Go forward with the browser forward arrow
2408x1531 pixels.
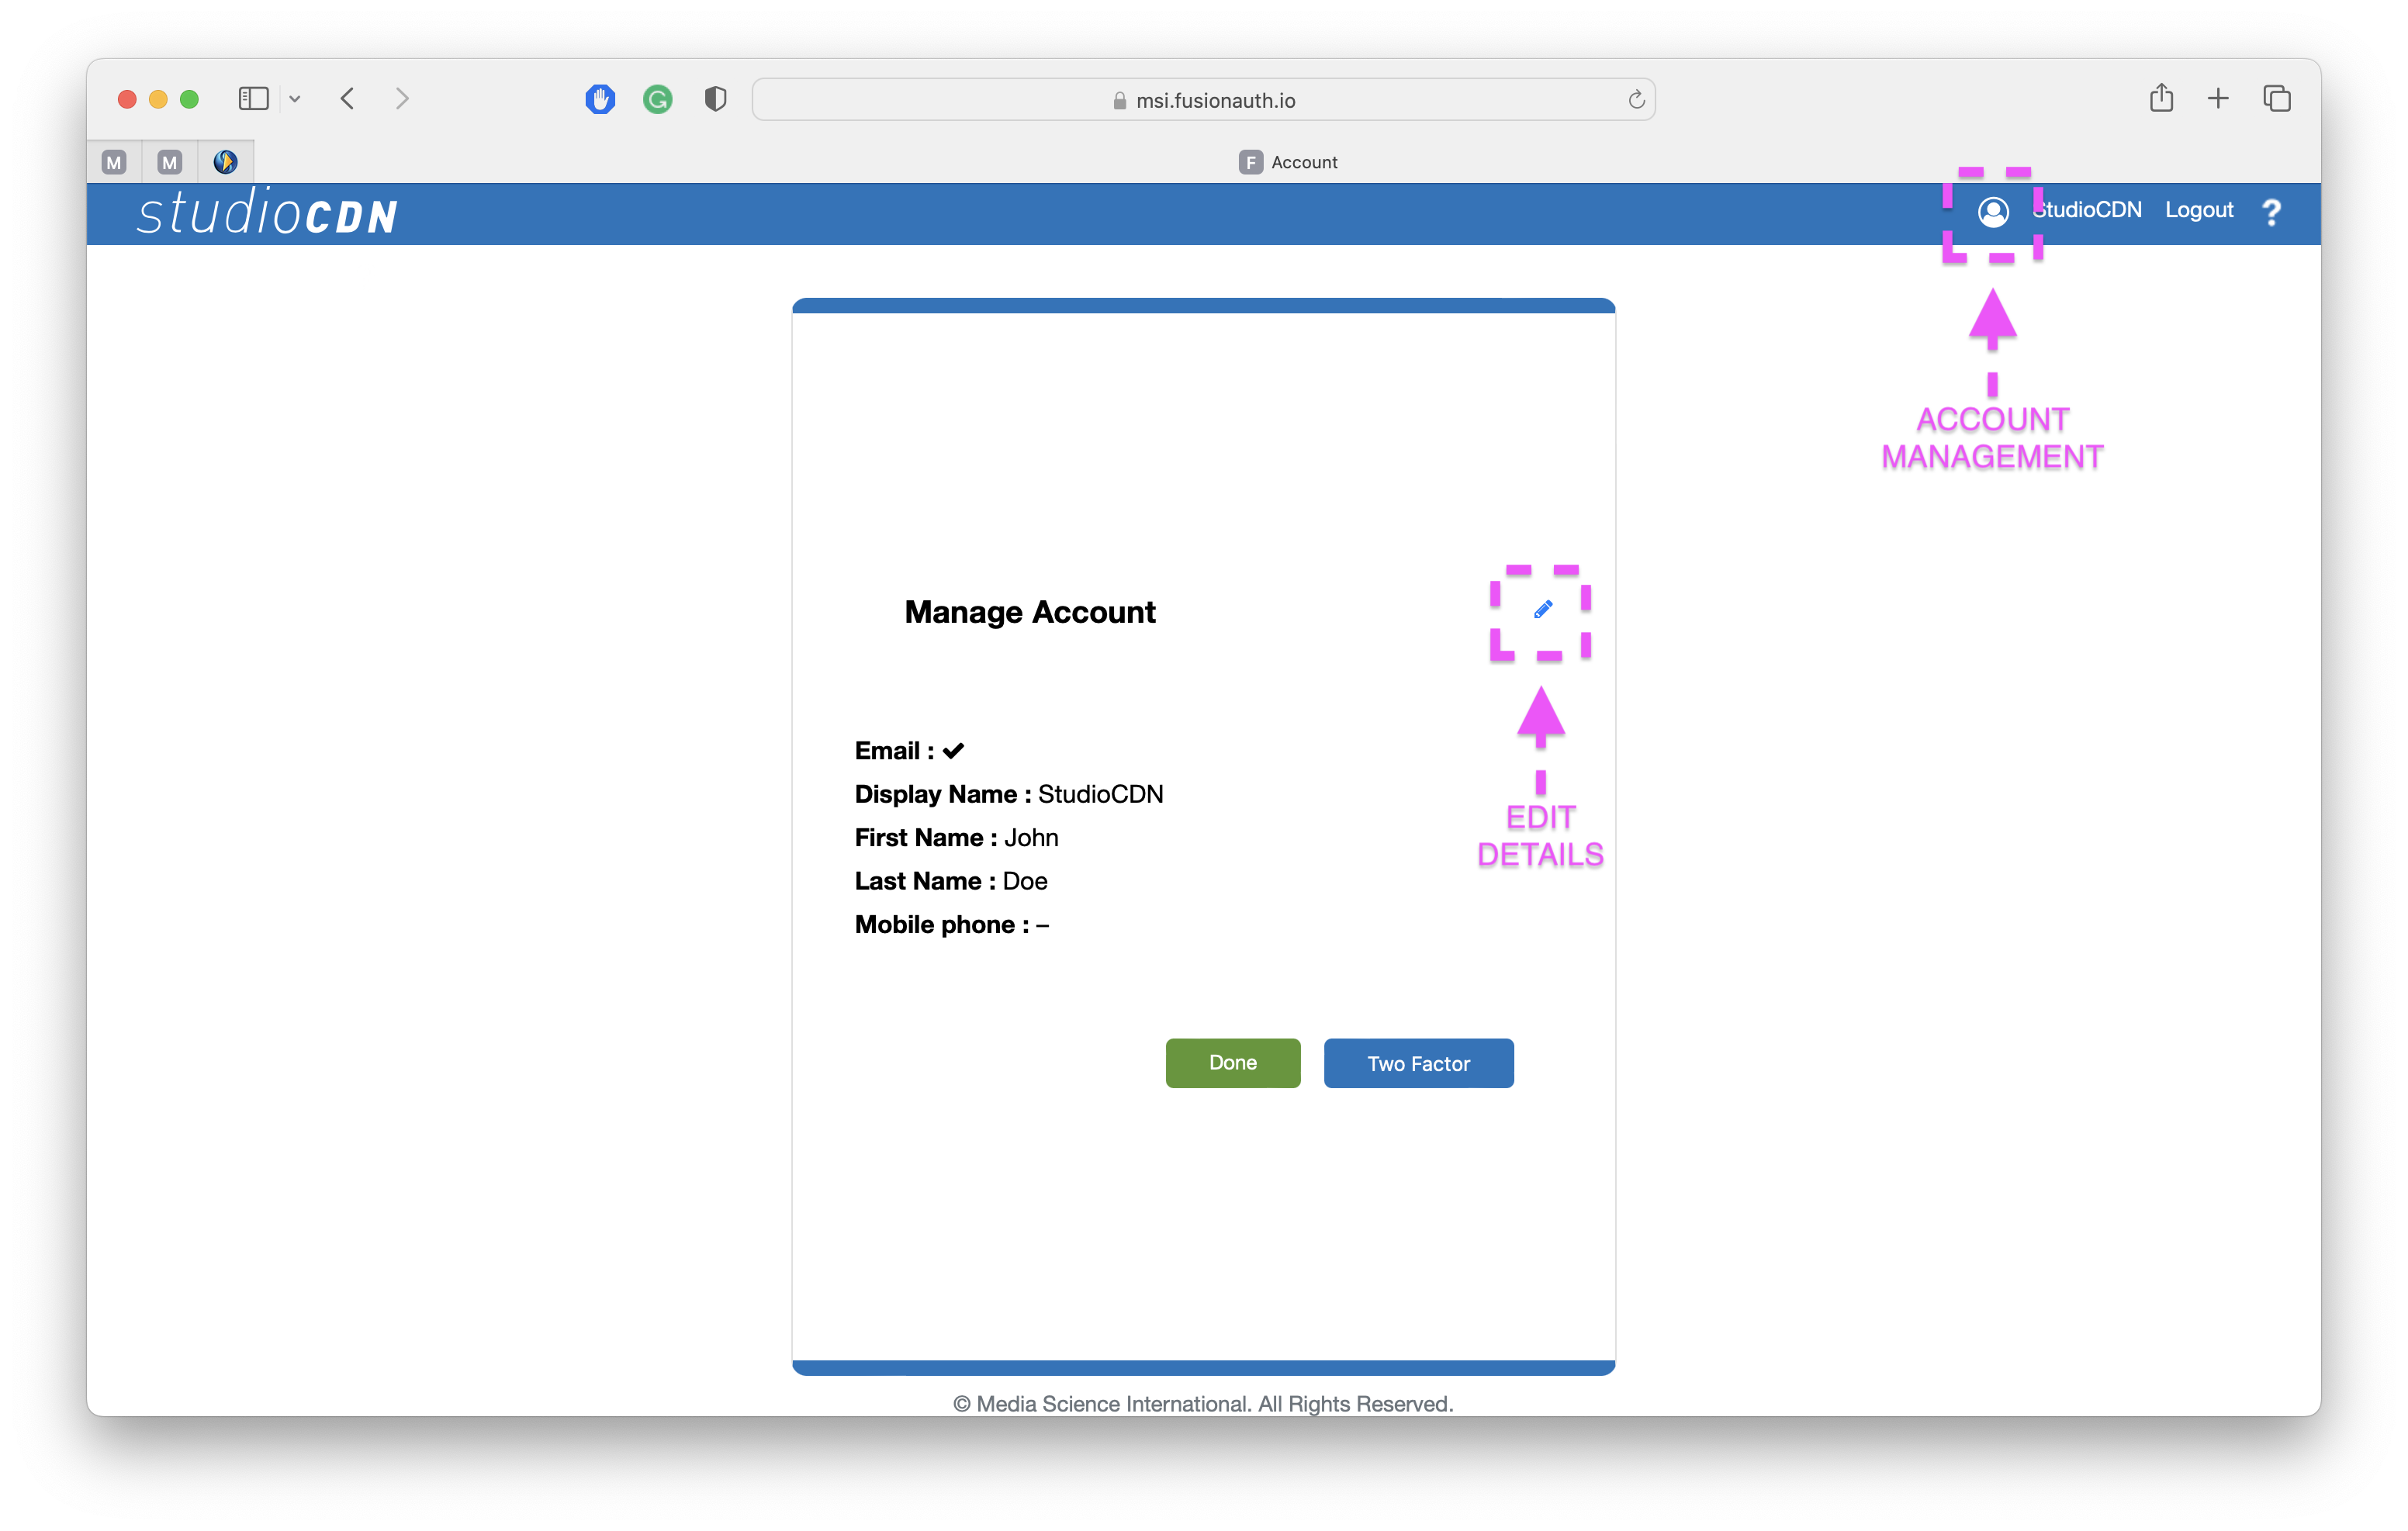(402, 99)
